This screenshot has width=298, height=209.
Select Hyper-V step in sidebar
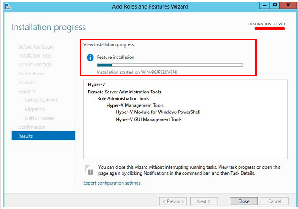27,92
